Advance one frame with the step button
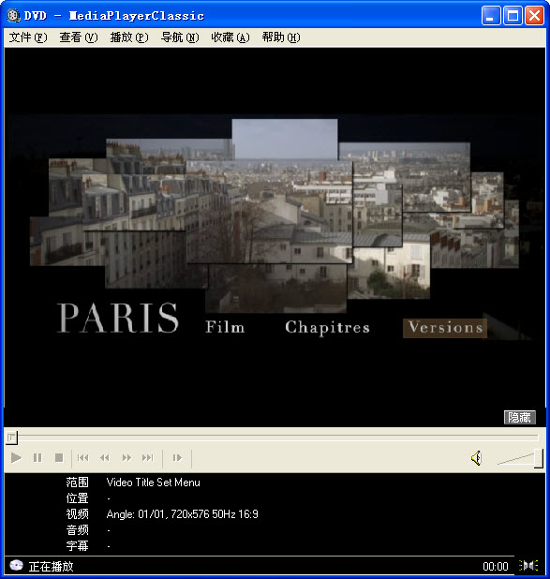 click(x=177, y=458)
